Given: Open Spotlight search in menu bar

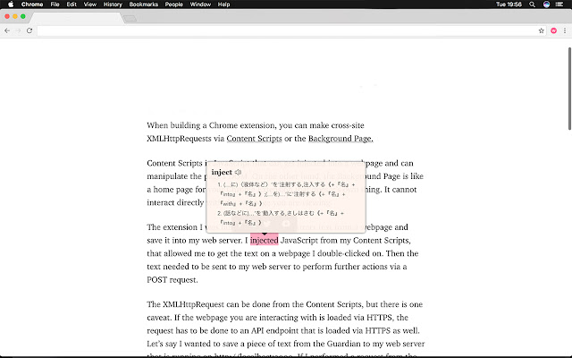Looking at the screenshot, I should point(533,4).
